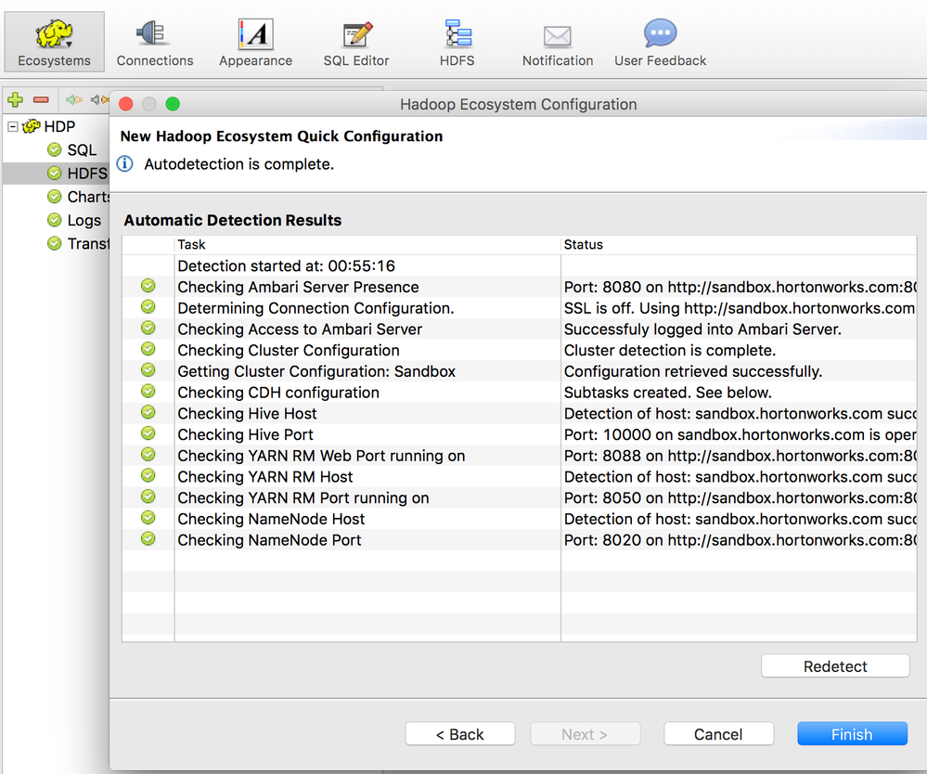This screenshot has height=774, width=927.
Task: Click the green plus add ecosystem icon
Action: pos(16,99)
